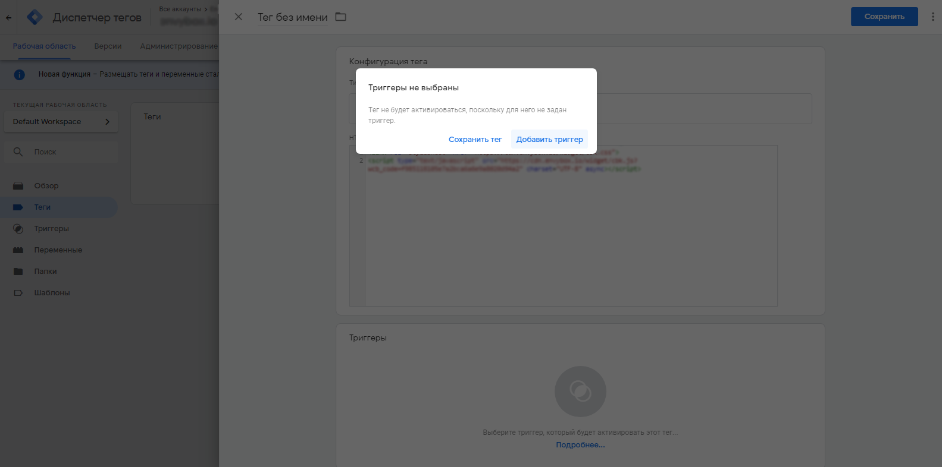This screenshot has width=942, height=467.
Task: Click the Подробнее link under triggers
Action: (x=580, y=445)
